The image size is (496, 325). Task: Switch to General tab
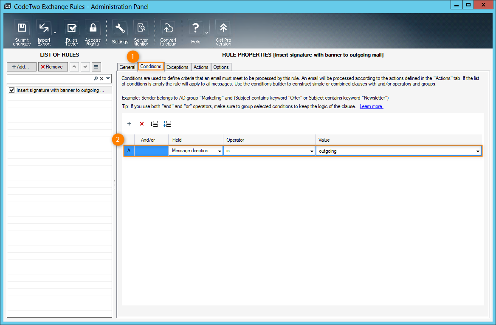tap(127, 67)
